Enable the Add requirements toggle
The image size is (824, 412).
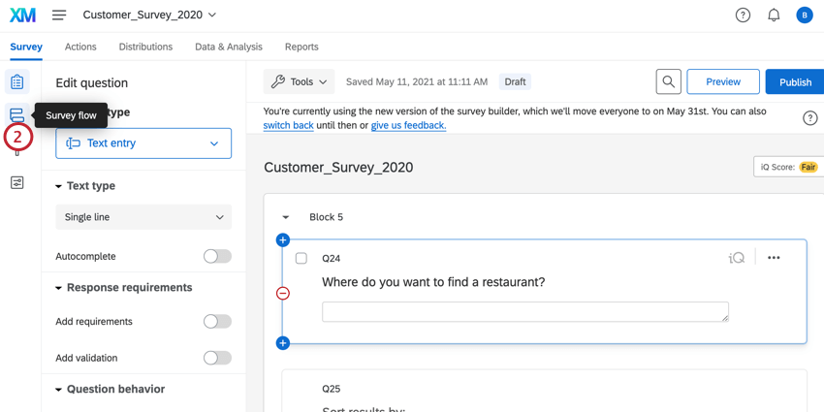217,321
